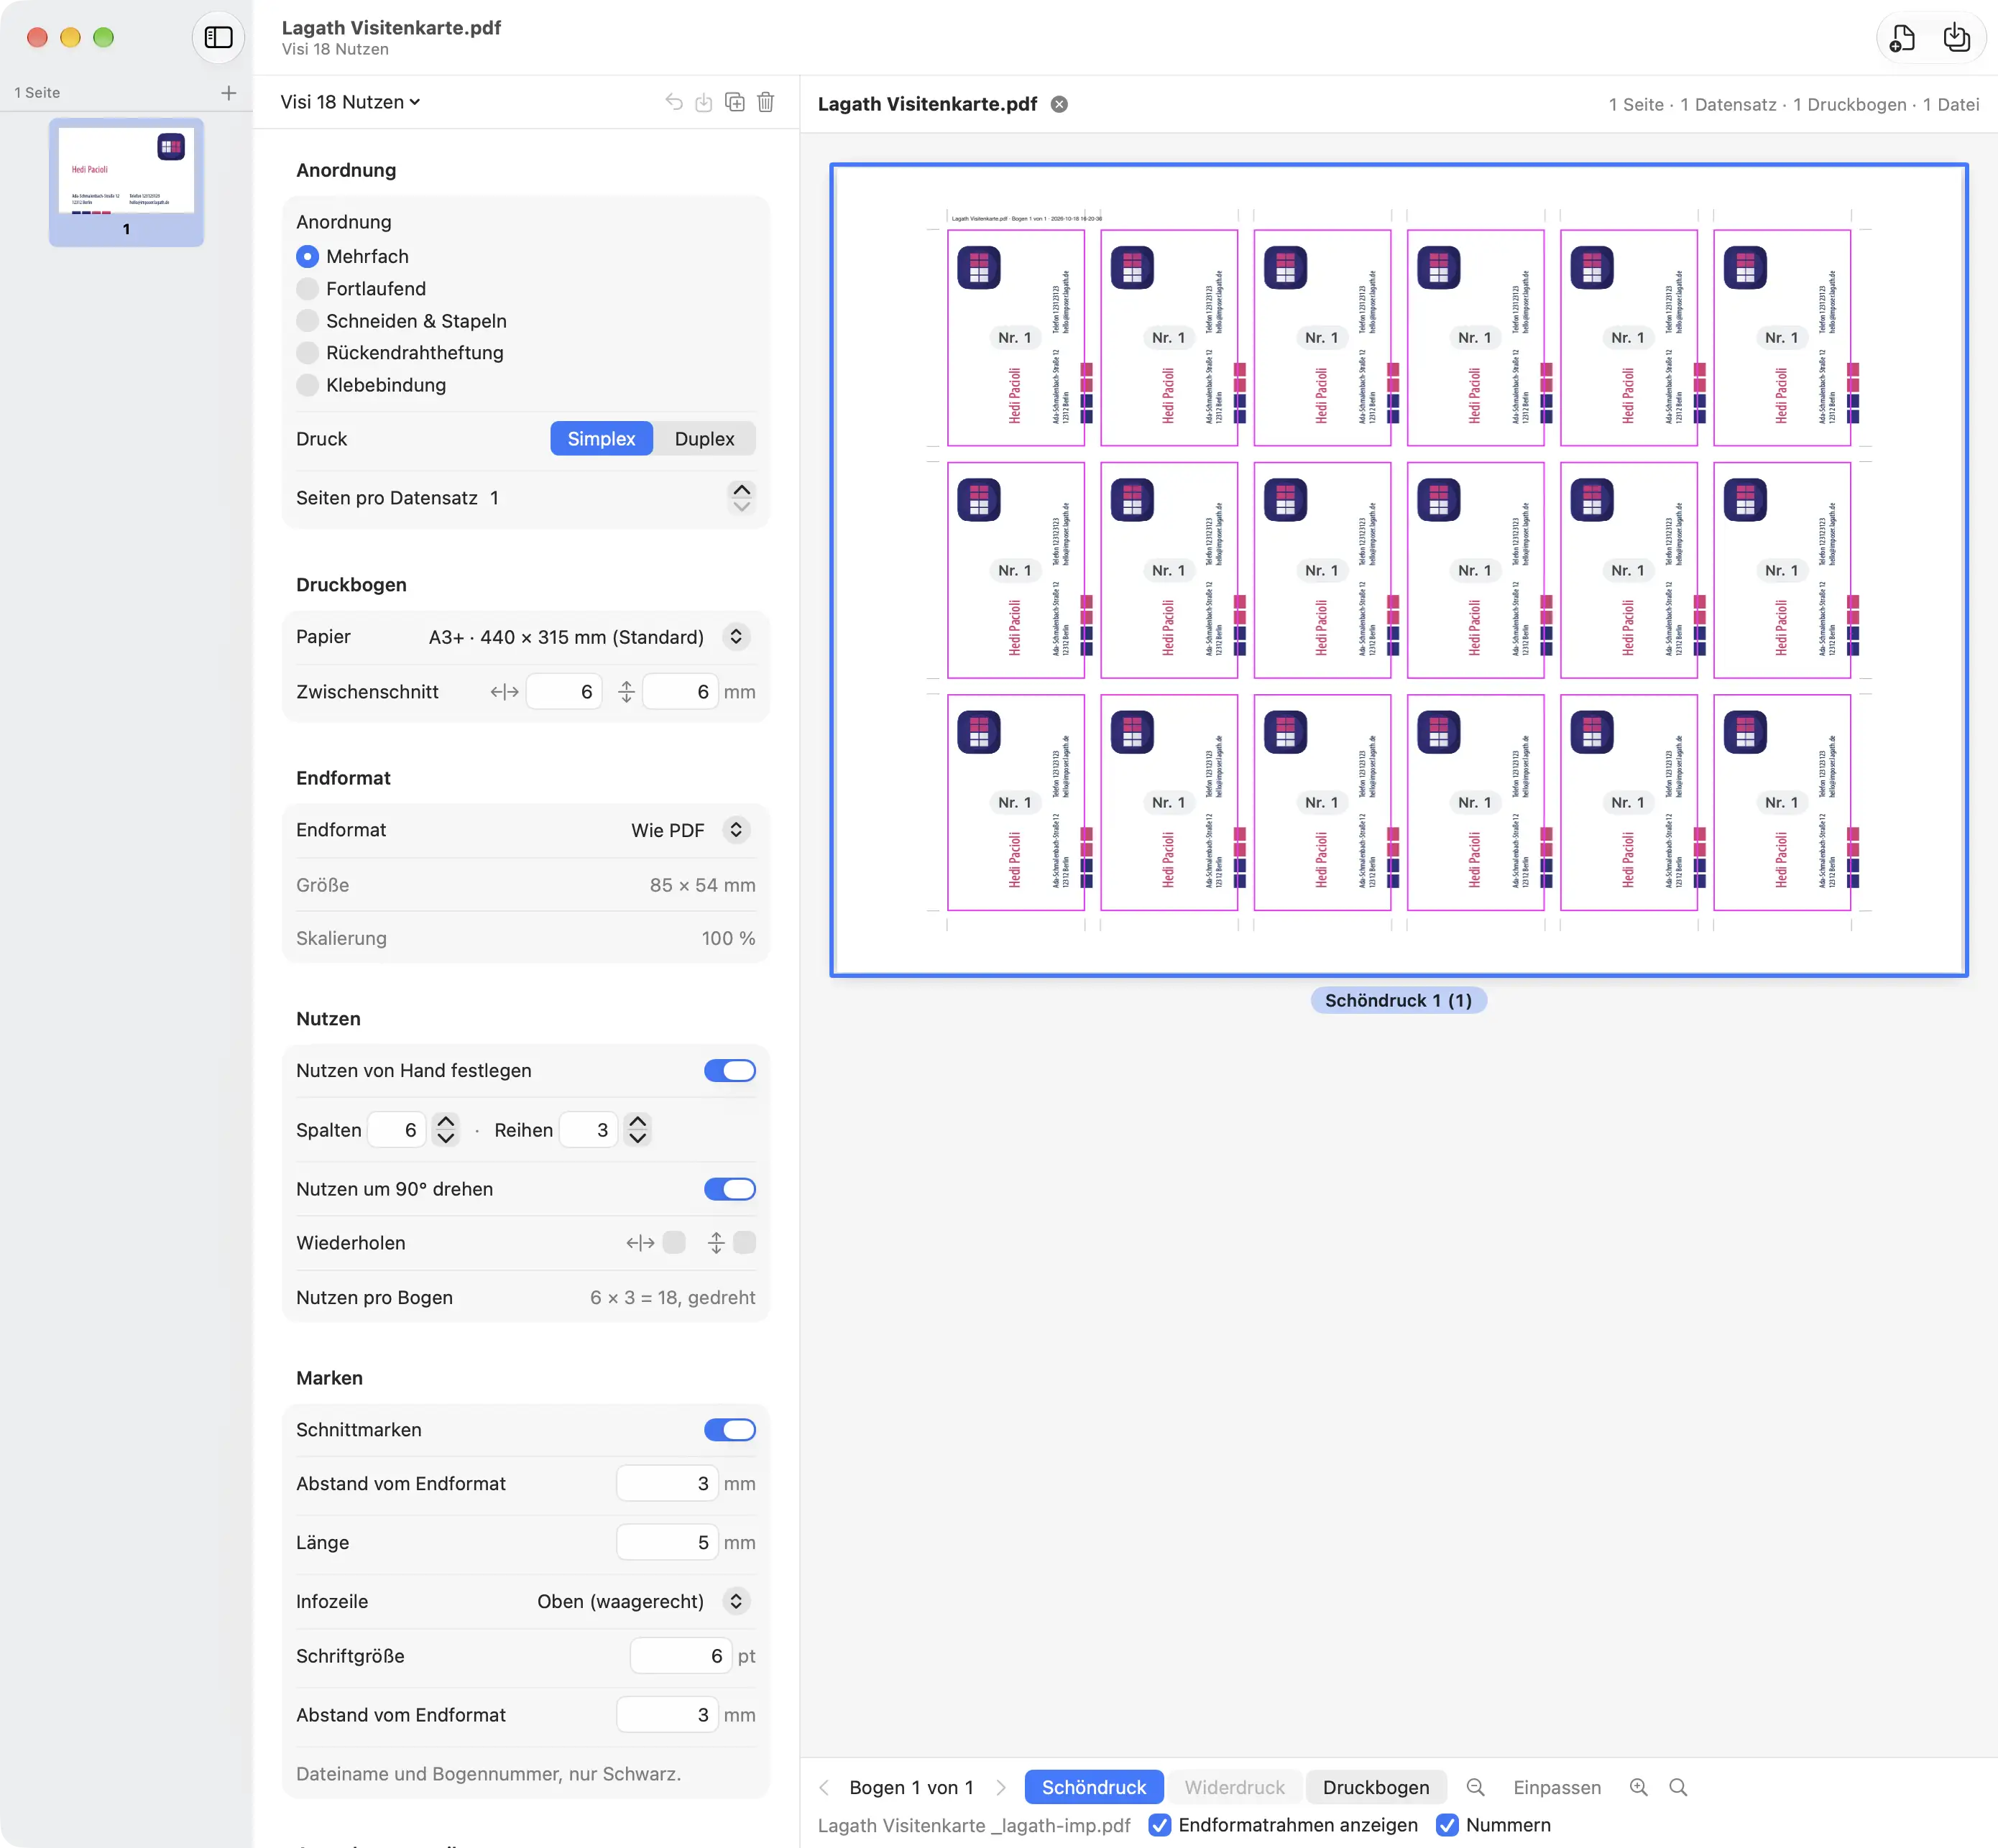
Task: Click the vertical Zwischenschnitt icon
Action: [x=626, y=692]
